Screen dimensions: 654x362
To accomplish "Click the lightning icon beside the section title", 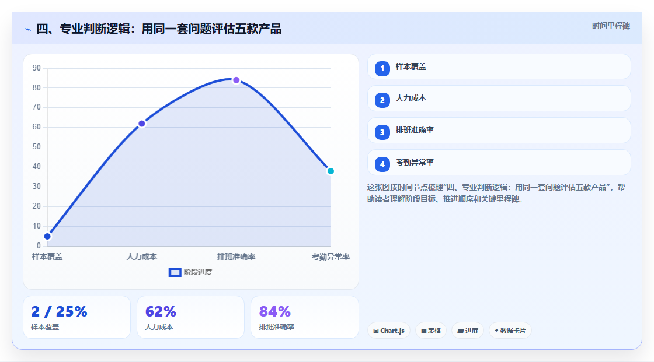I will 28,29.
